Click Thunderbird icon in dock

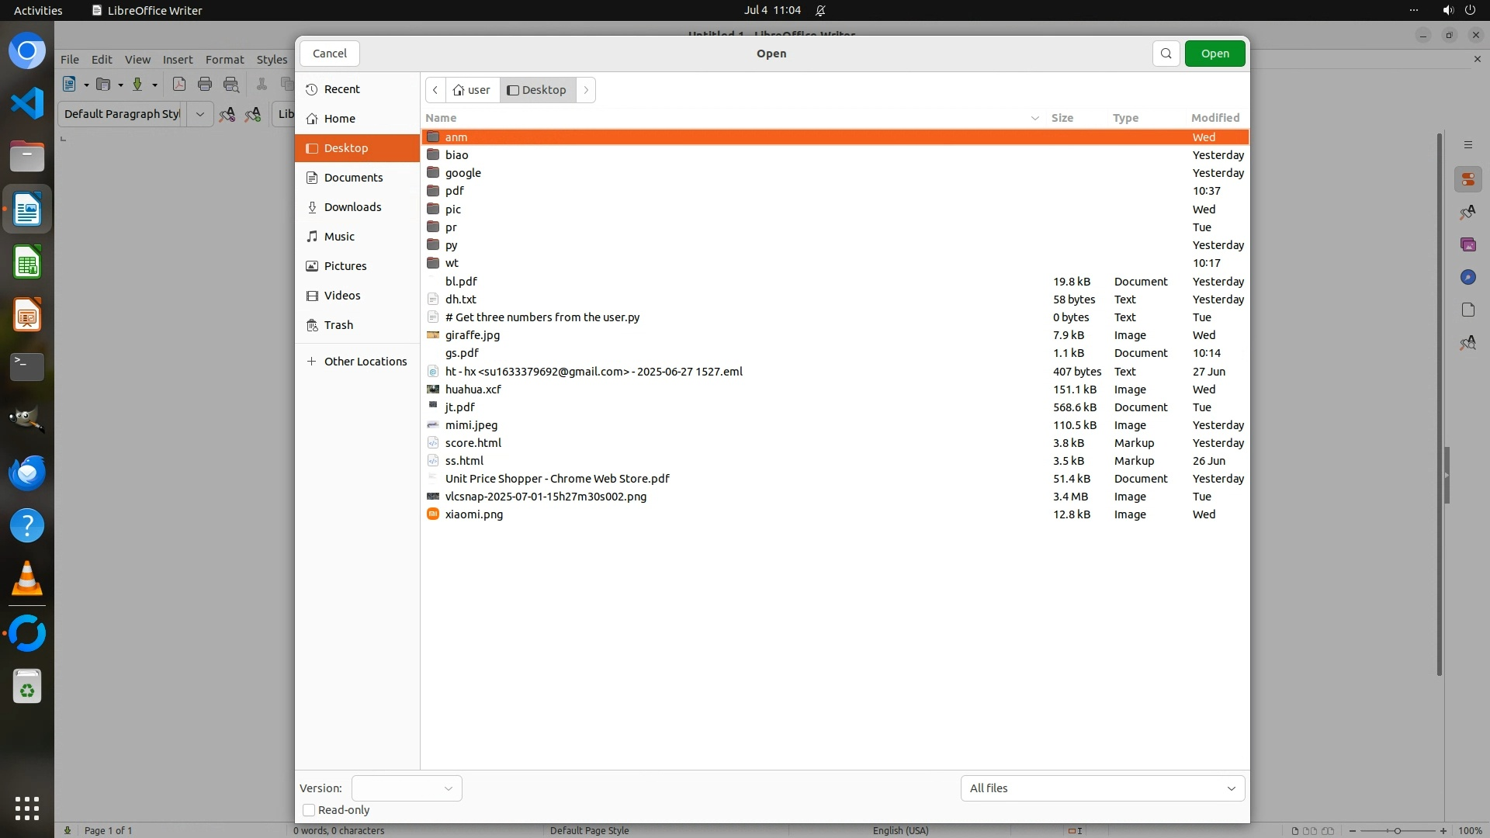tap(27, 473)
